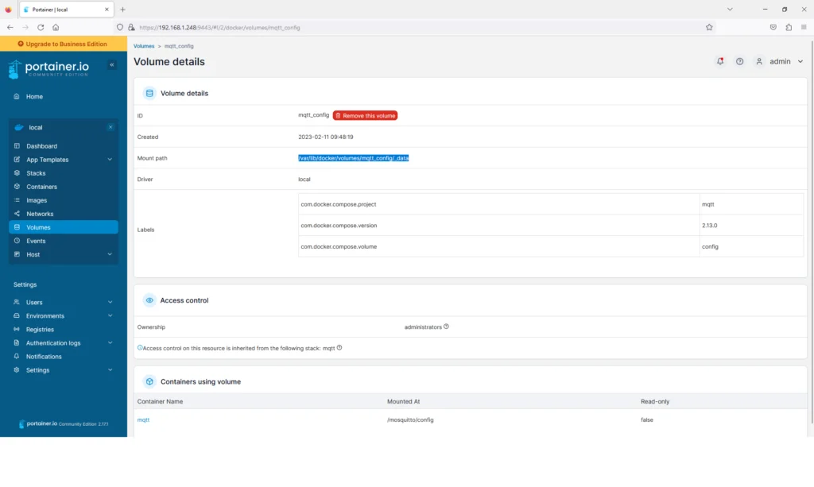Go to Stacks in the sidebar
Image resolution: width=814 pixels, height=487 pixels.
(36, 173)
